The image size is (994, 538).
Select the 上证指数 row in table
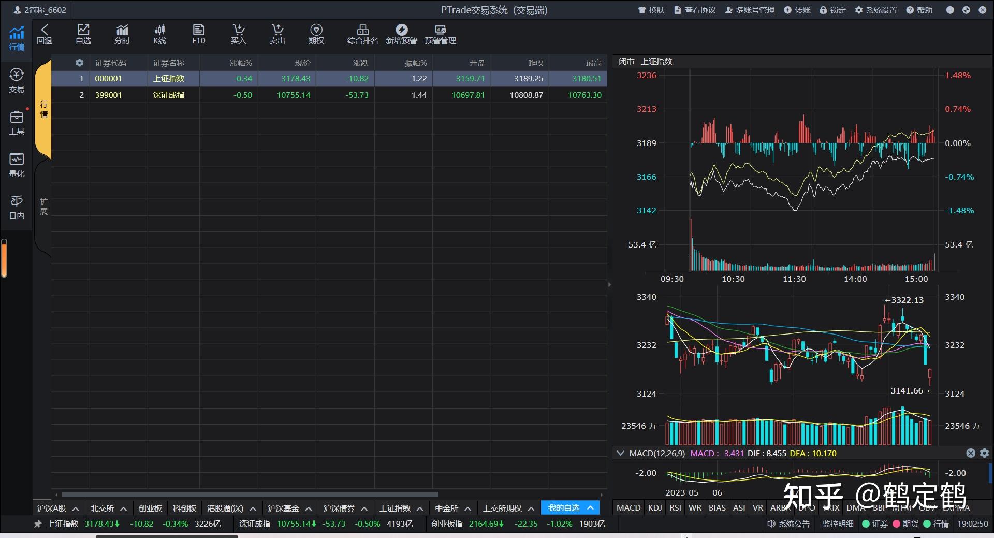[x=329, y=79]
